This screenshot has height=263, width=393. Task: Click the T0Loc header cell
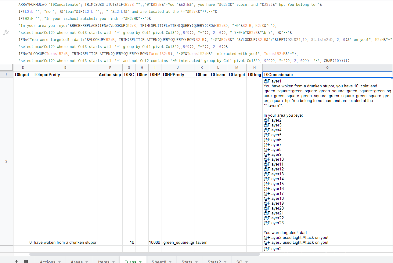click(x=201, y=75)
